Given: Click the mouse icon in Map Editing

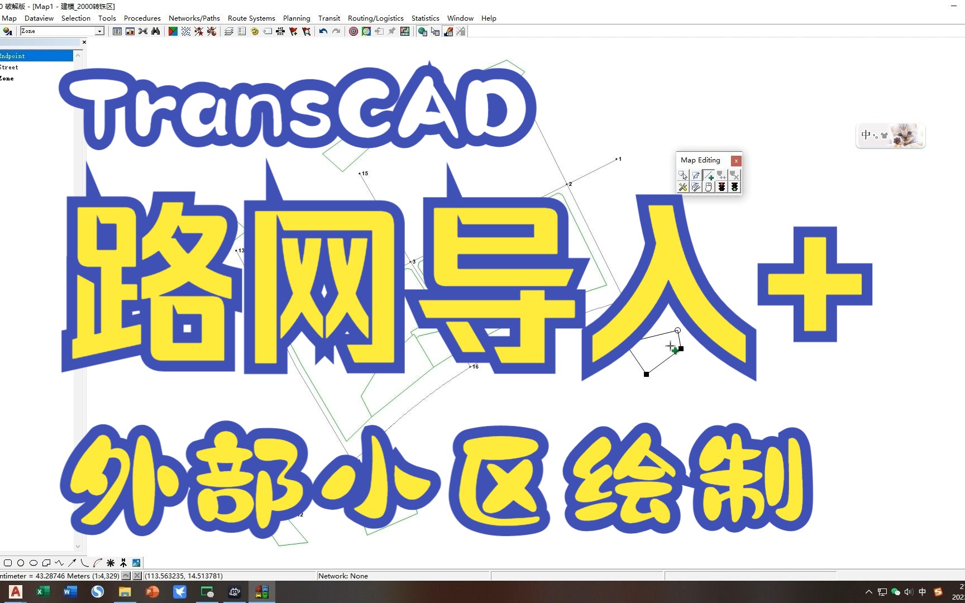Looking at the screenshot, I should [709, 187].
